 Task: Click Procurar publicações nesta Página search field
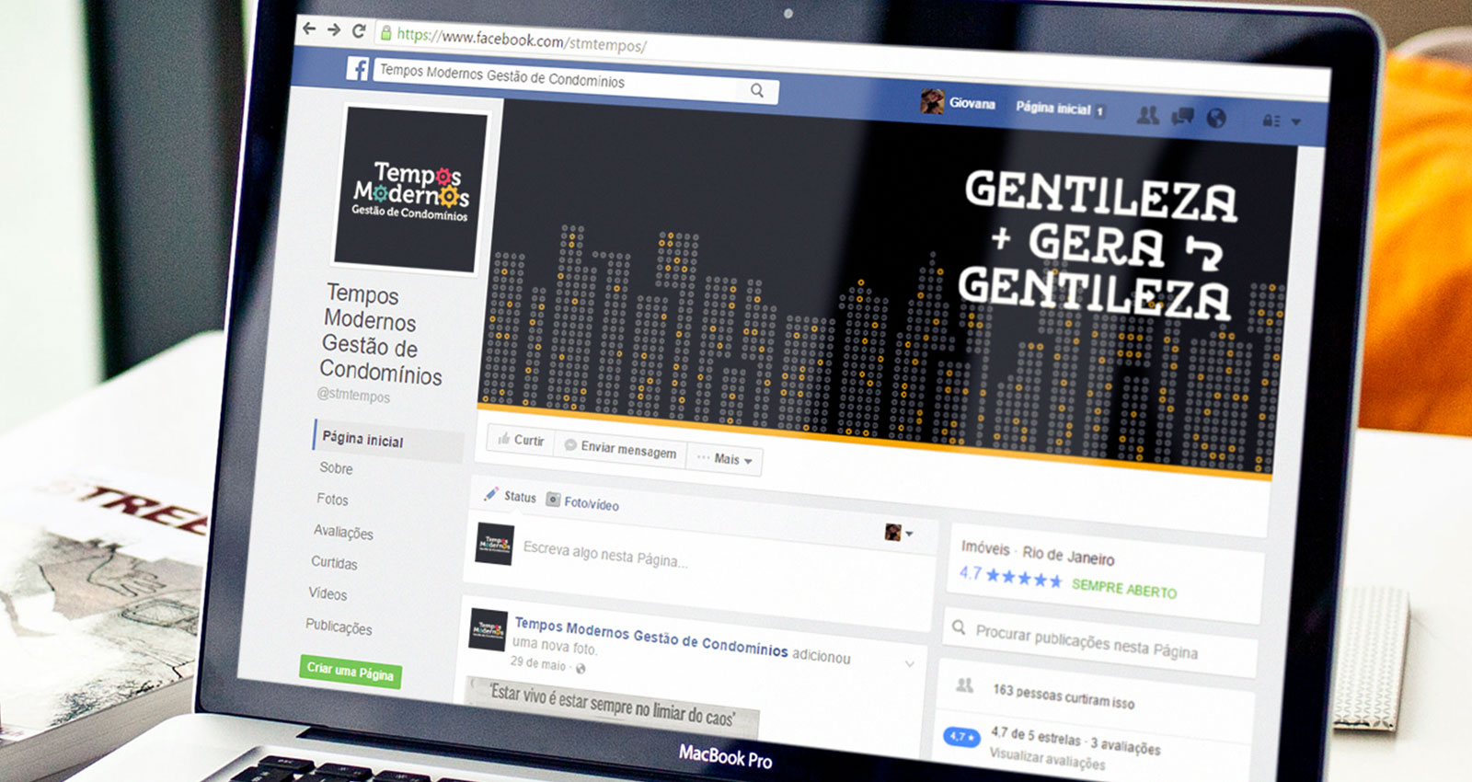[1100, 642]
